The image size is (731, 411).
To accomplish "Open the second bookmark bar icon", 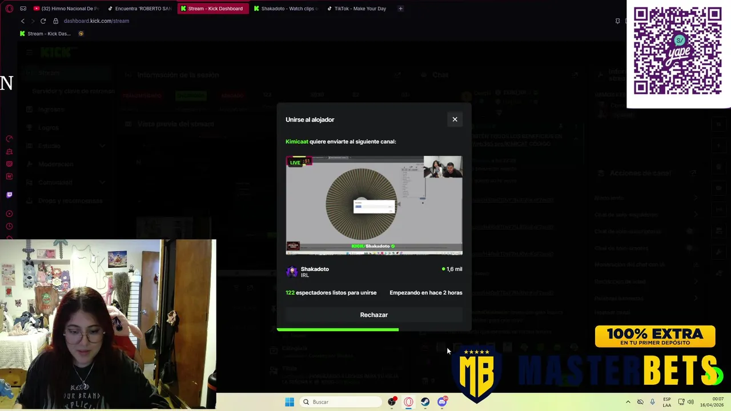I will [x=81, y=34].
